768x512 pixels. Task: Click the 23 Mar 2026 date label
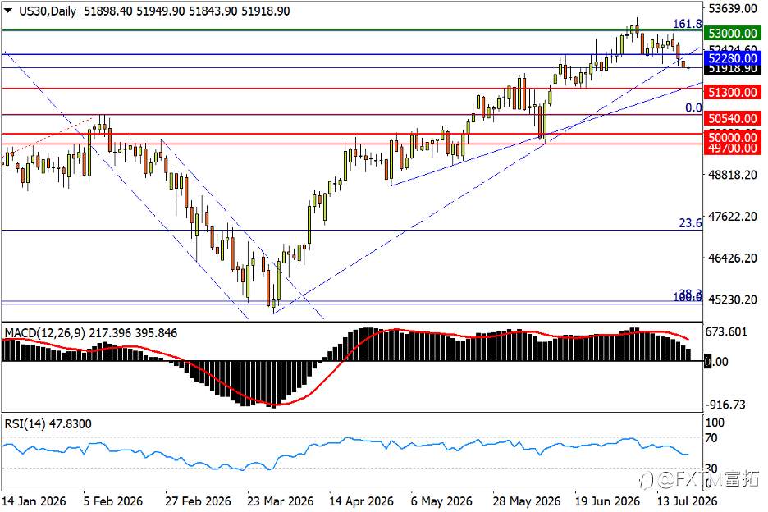click(x=280, y=501)
